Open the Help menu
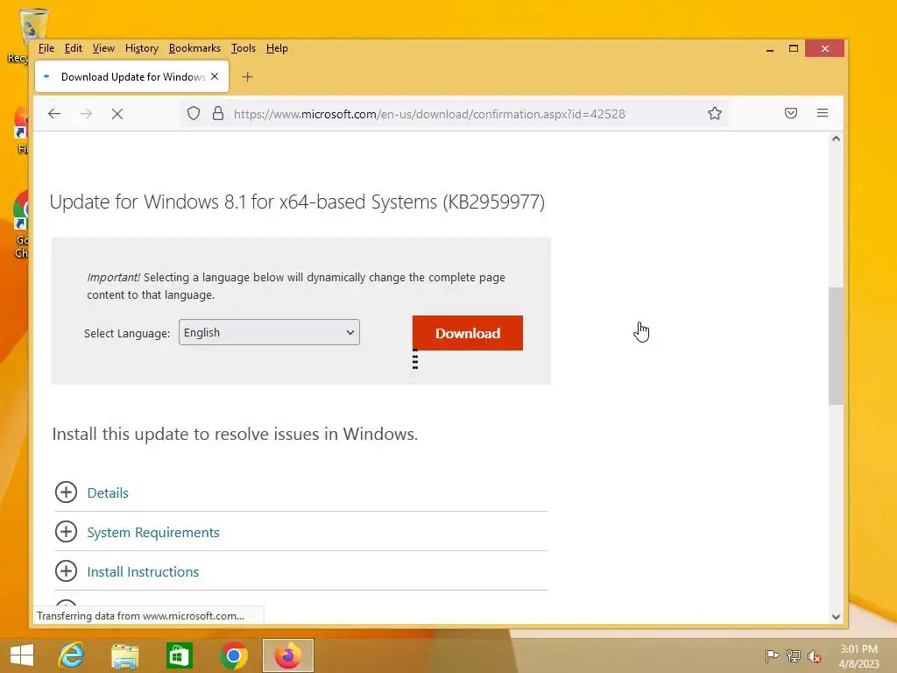Viewport: 897px width, 673px height. point(277,48)
